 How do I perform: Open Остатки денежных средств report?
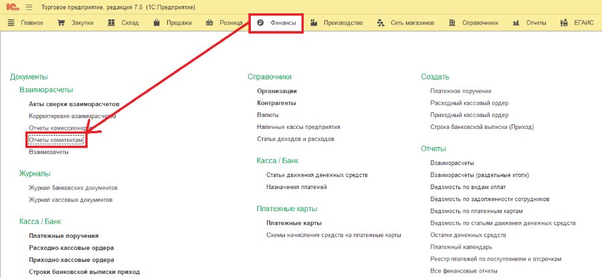(x=468, y=235)
